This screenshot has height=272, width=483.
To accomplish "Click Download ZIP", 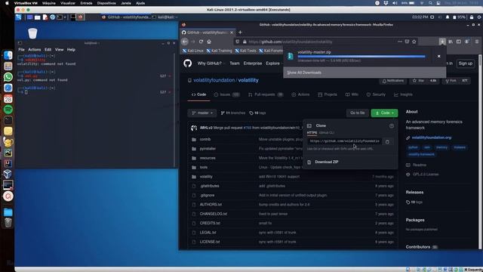I will (327, 162).
